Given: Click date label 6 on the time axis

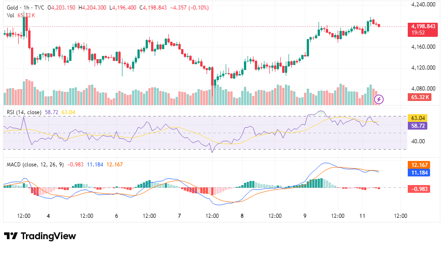Looking at the screenshot, I should click(x=117, y=216).
